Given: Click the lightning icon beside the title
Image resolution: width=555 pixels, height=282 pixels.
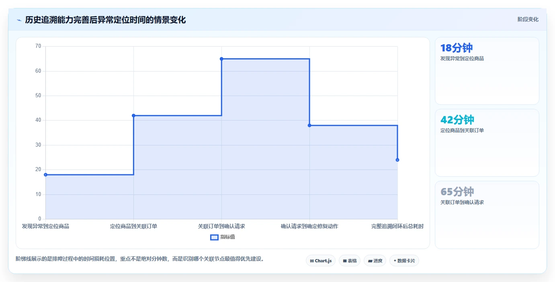Looking at the screenshot, I should [19, 20].
